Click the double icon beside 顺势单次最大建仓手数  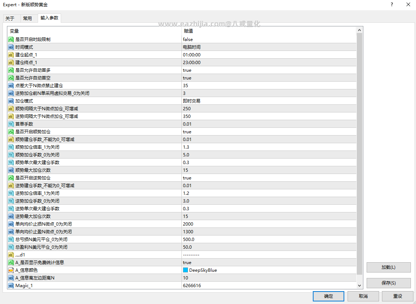click(x=11, y=163)
